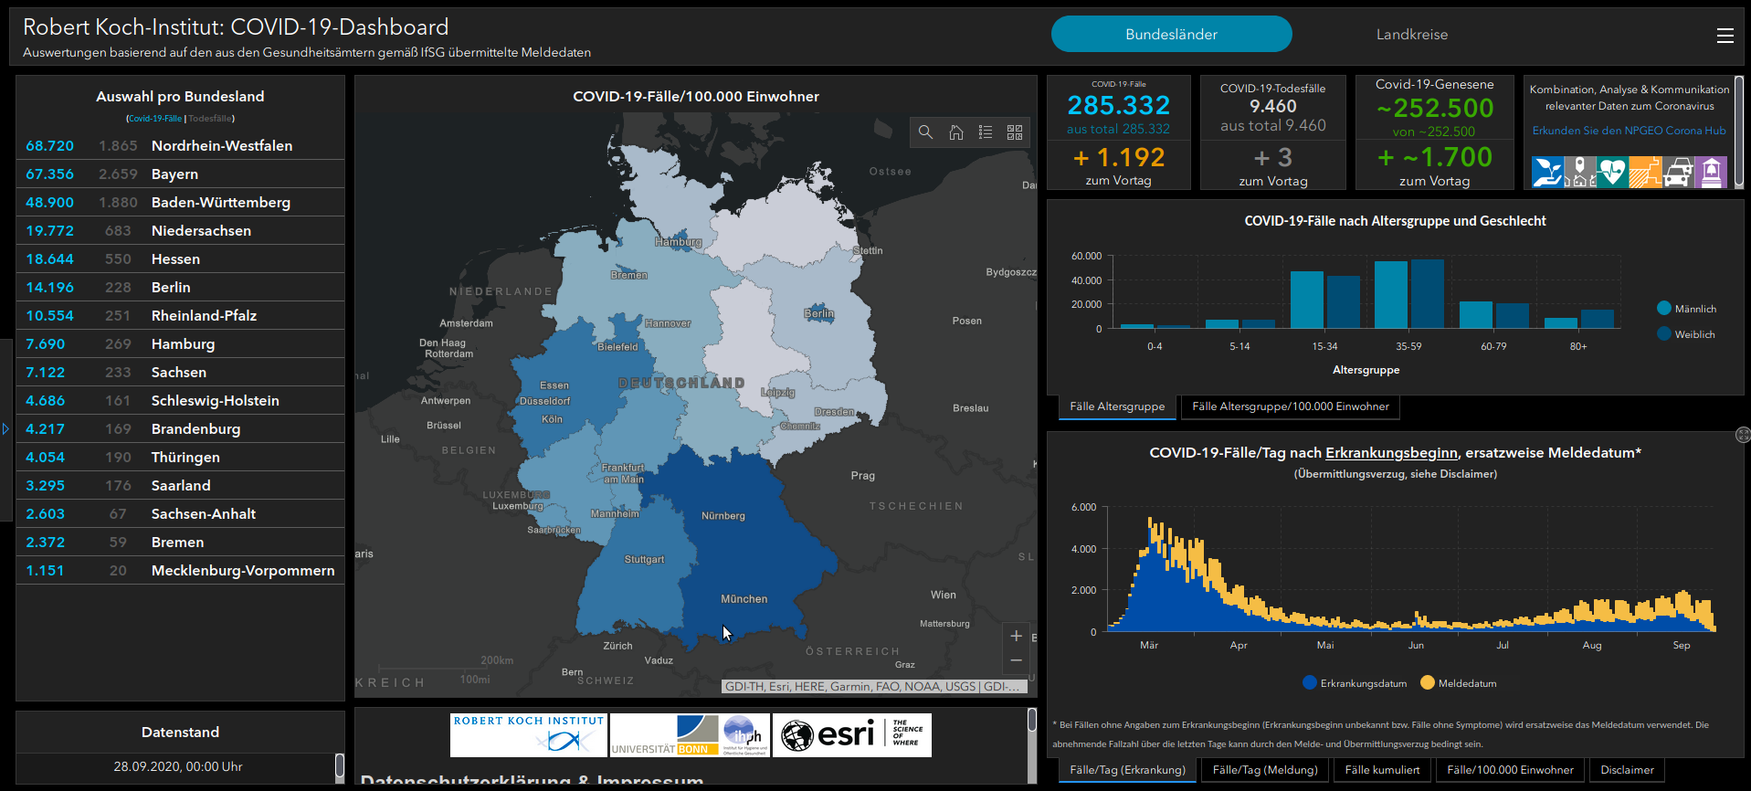Maximize the cases-per-day chart panel
The height and width of the screenshot is (791, 1751).
[1742, 436]
